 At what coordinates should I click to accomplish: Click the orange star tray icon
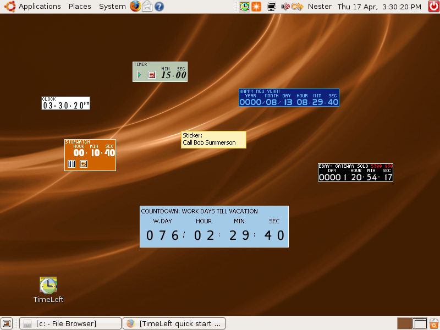click(x=256, y=7)
